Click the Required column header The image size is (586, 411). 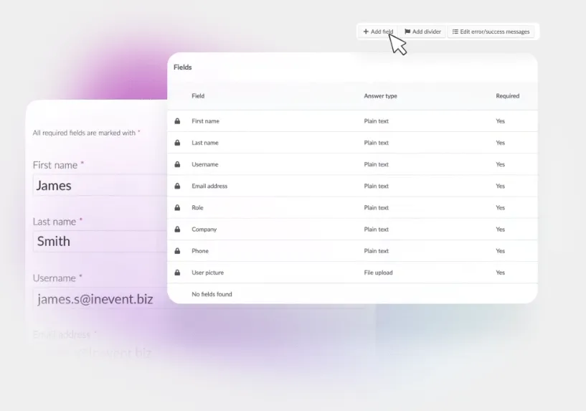click(508, 96)
